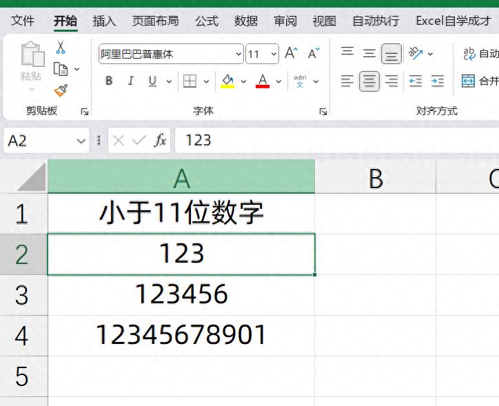Expand the borders options arrow
This screenshot has width=499, height=406.
206,82
